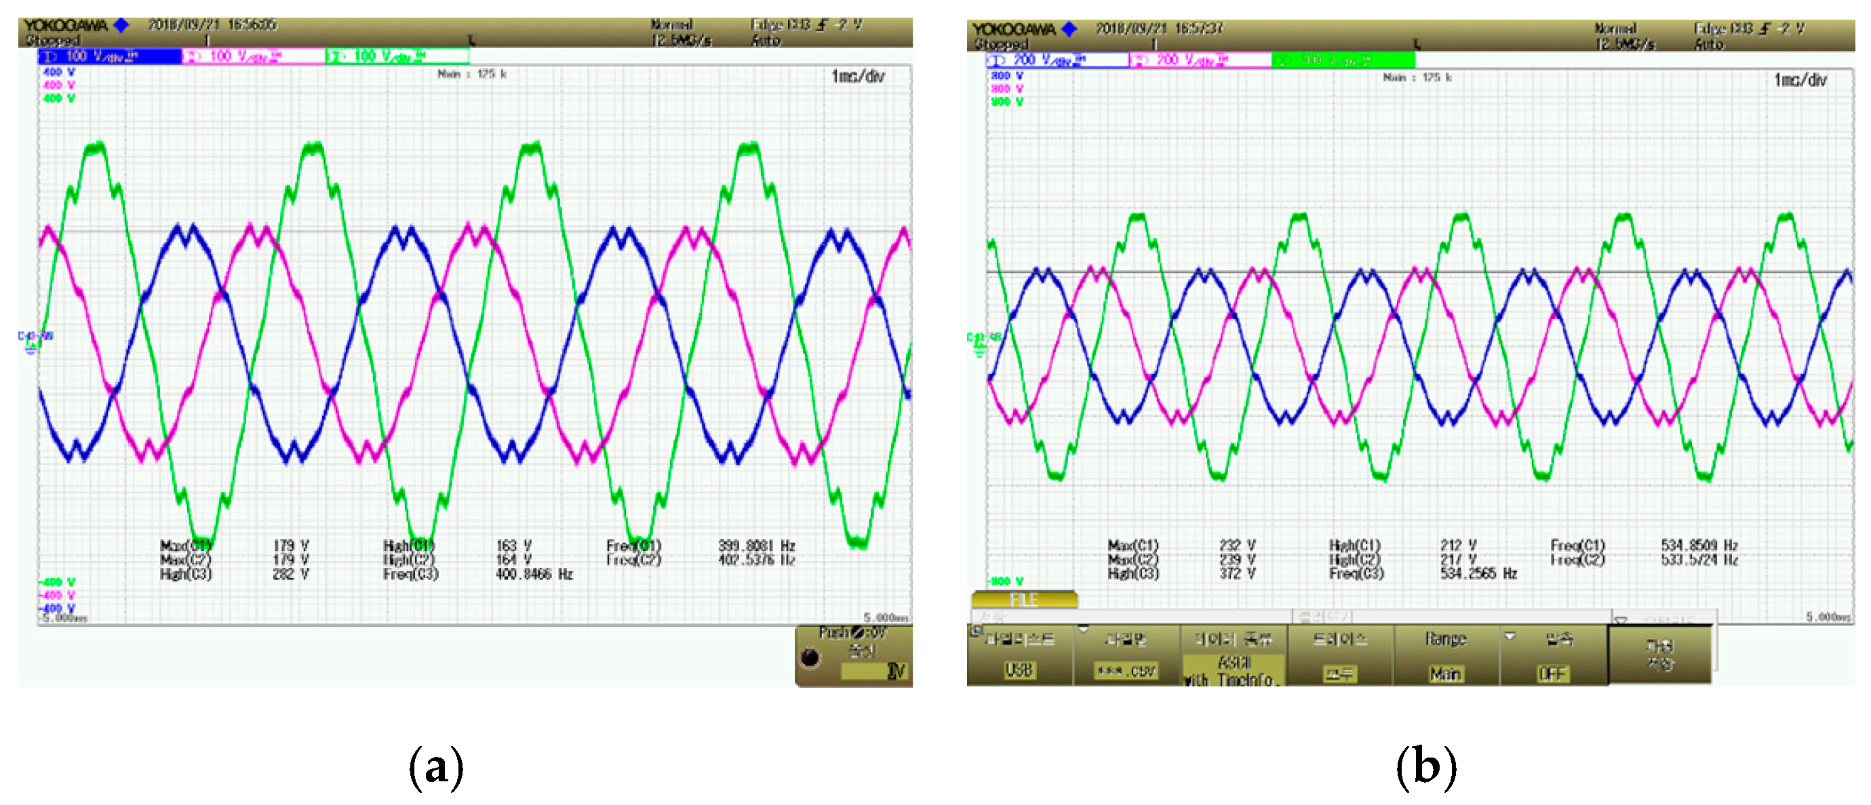
Task: Click 1ms/div time scale label on left scope
Action: click(858, 76)
